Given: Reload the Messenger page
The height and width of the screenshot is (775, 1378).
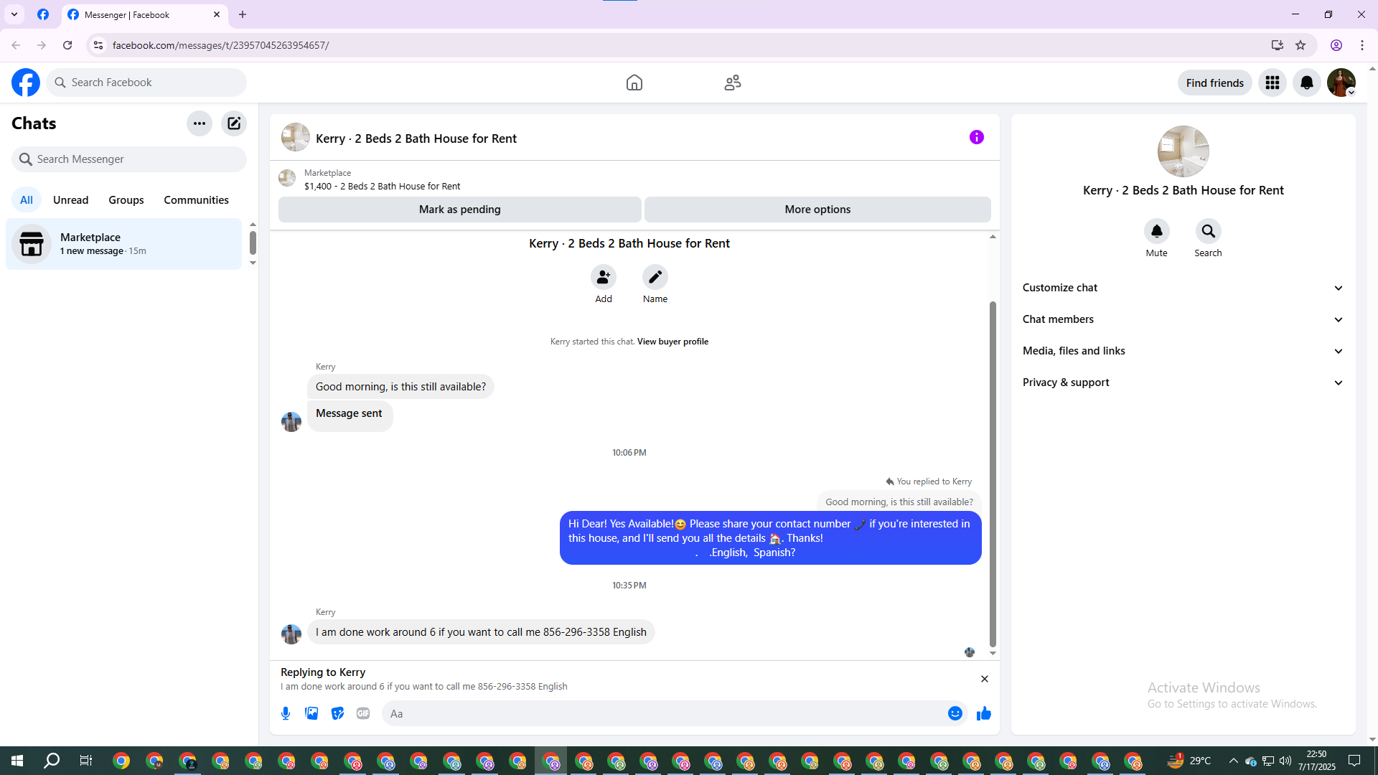Looking at the screenshot, I should tap(67, 45).
